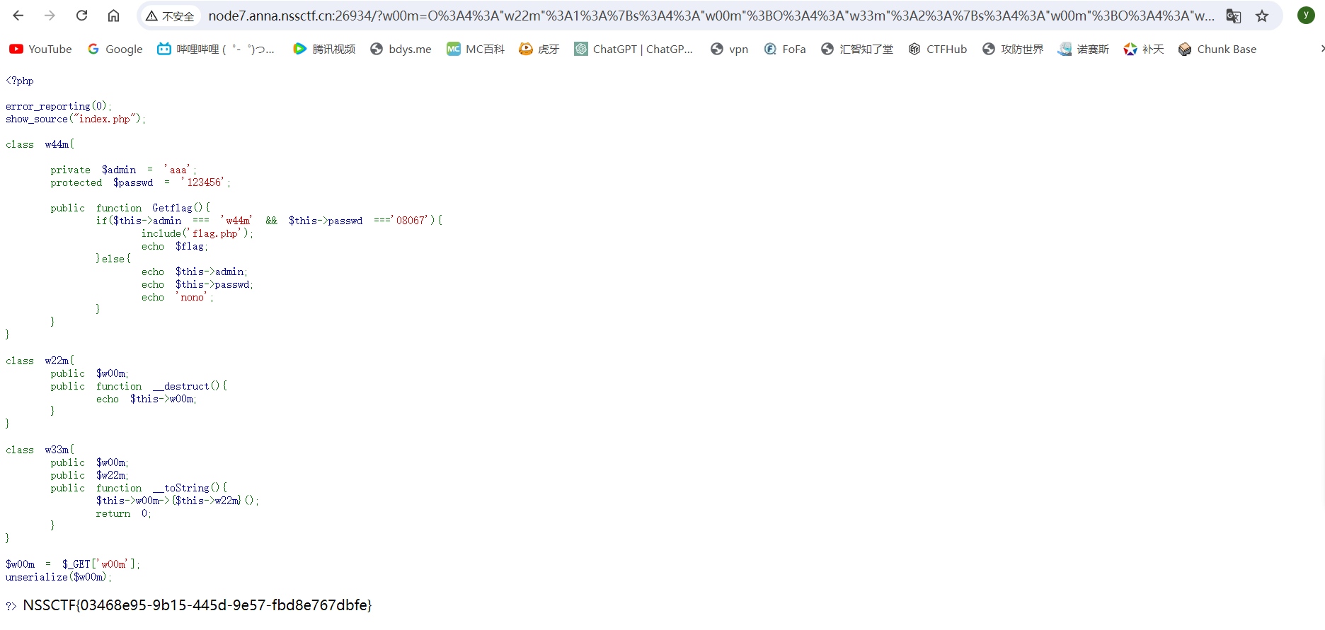Screen dimensions: 1325x630
Task: Open the translate page icon
Action: point(1234,16)
